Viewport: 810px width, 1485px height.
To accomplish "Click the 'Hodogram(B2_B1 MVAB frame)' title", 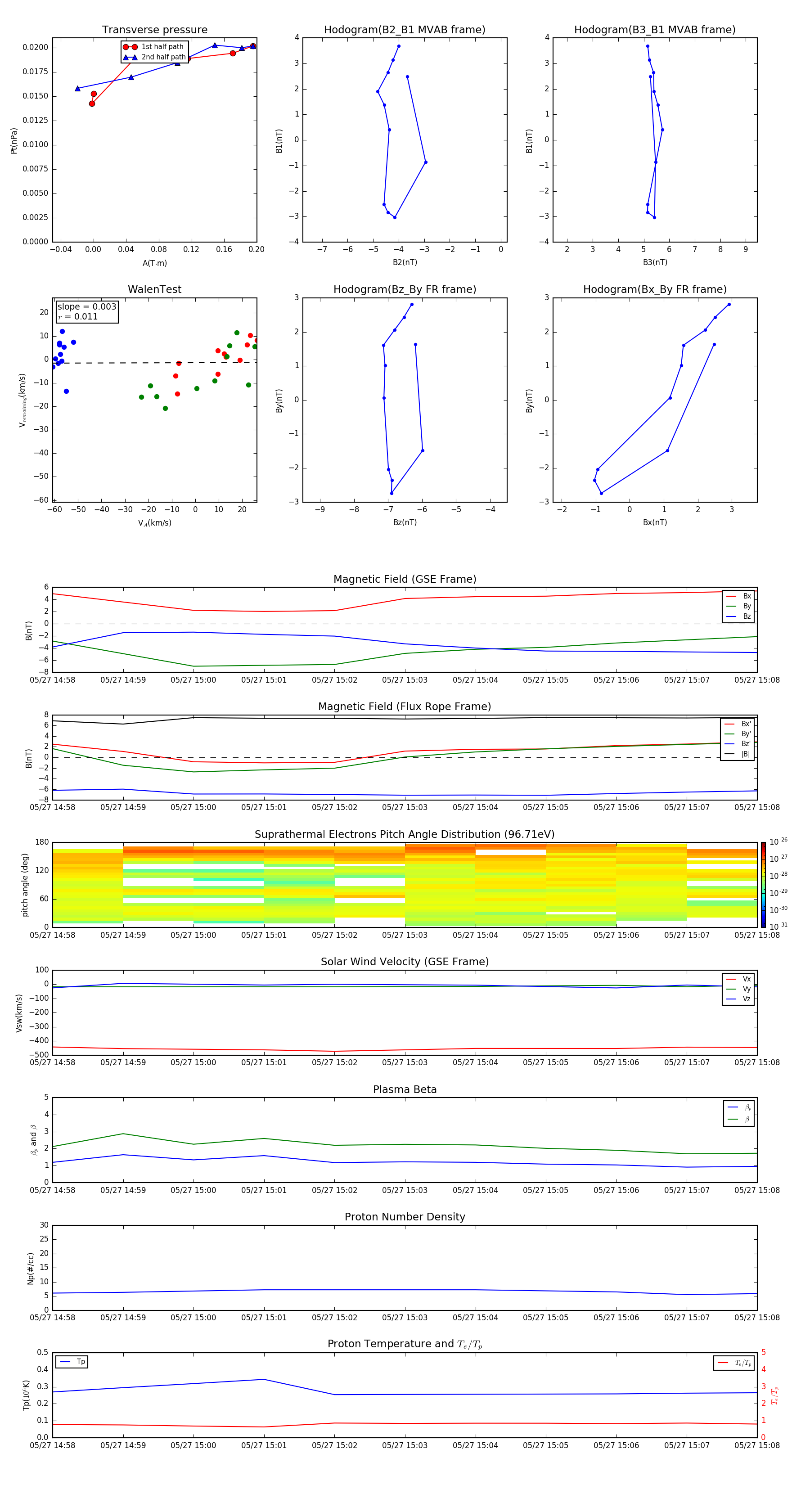I will [405, 29].
